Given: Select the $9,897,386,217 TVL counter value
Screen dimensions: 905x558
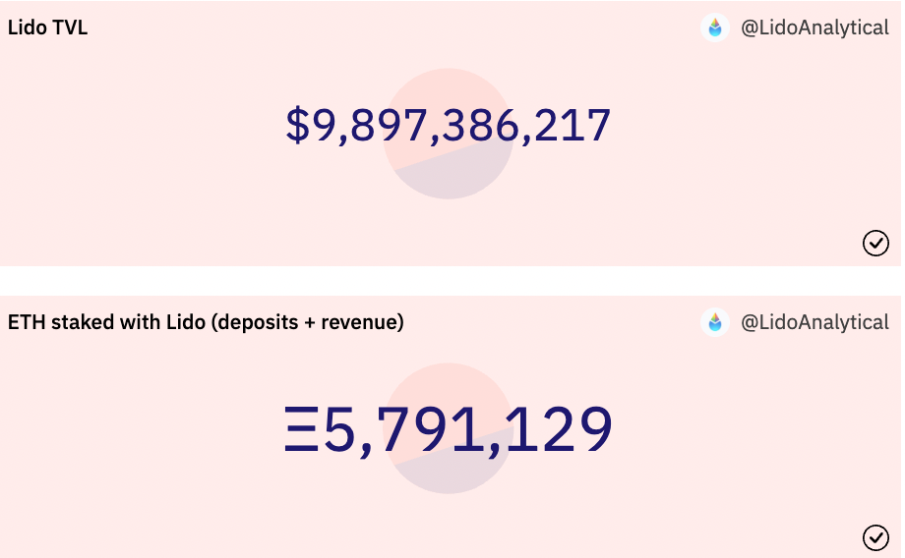Looking at the screenshot, I should pos(449,126).
